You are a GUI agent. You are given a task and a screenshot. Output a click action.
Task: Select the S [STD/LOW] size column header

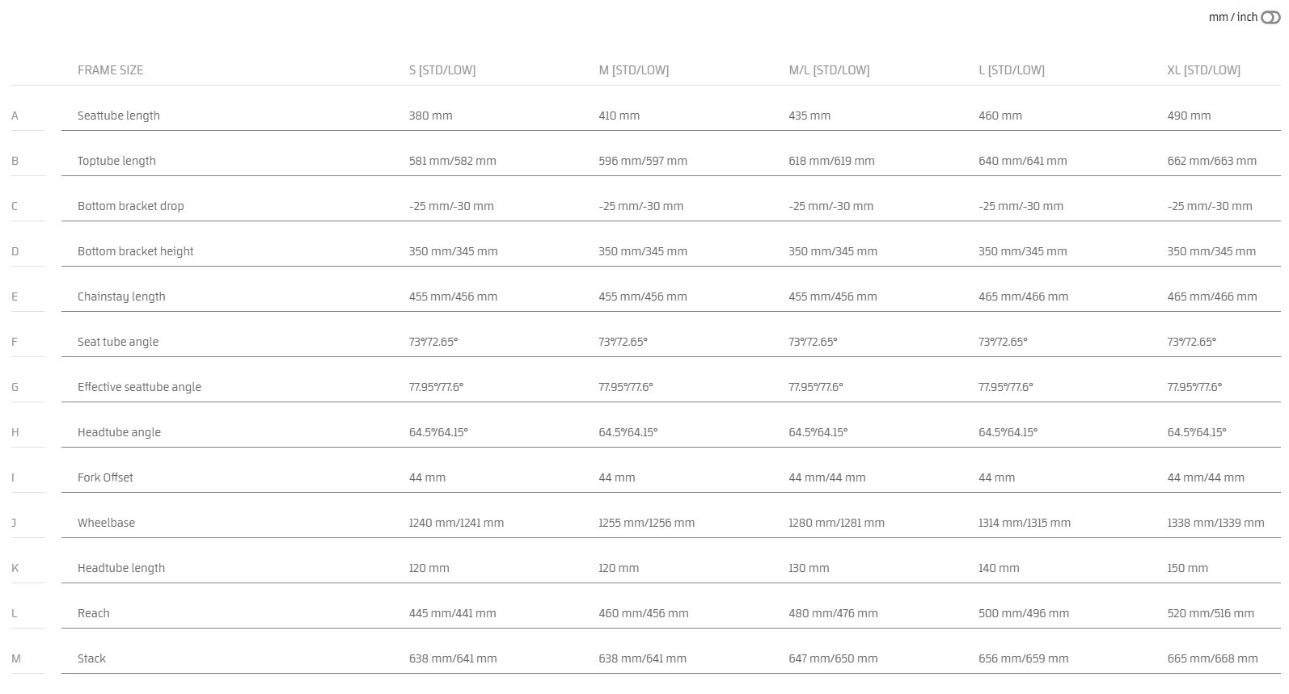click(x=442, y=70)
